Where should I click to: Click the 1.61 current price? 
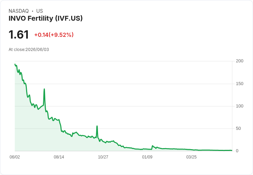pos(19,34)
